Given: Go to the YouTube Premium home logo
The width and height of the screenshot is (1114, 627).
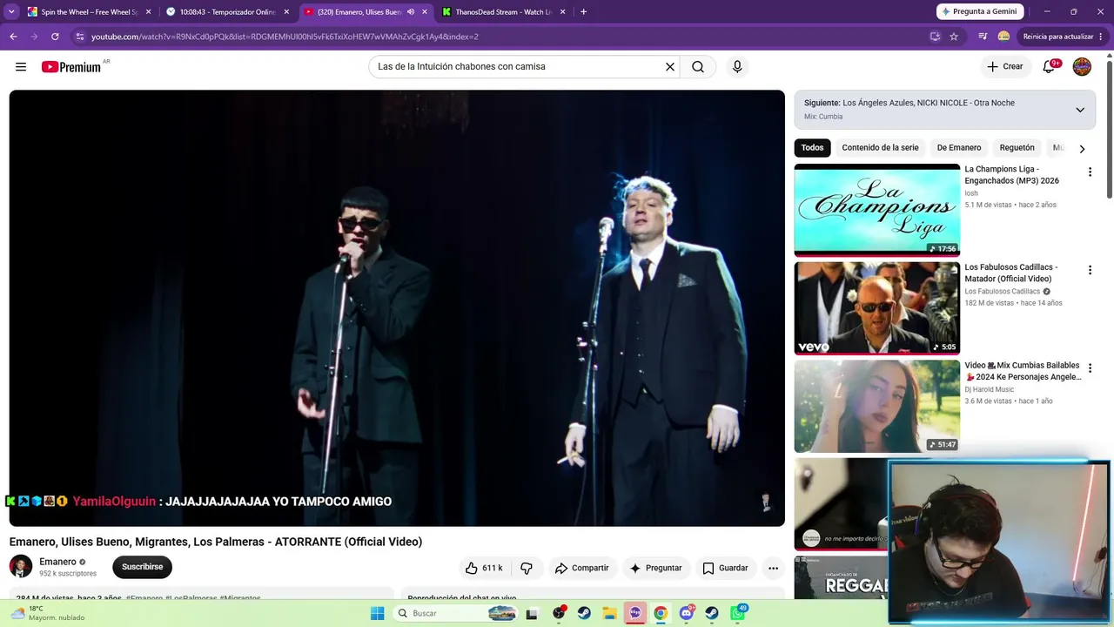Looking at the screenshot, I should tap(71, 67).
